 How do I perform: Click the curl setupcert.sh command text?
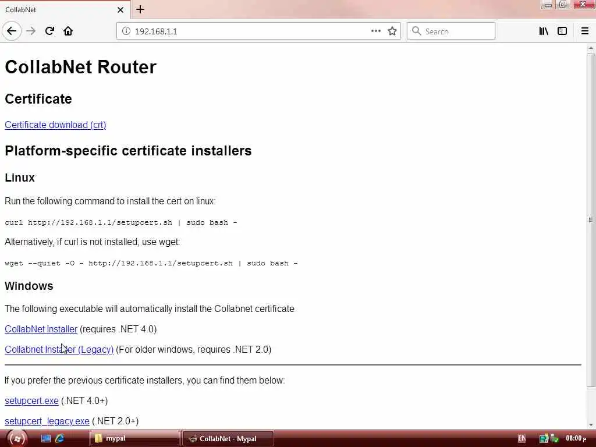tap(121, 222)
